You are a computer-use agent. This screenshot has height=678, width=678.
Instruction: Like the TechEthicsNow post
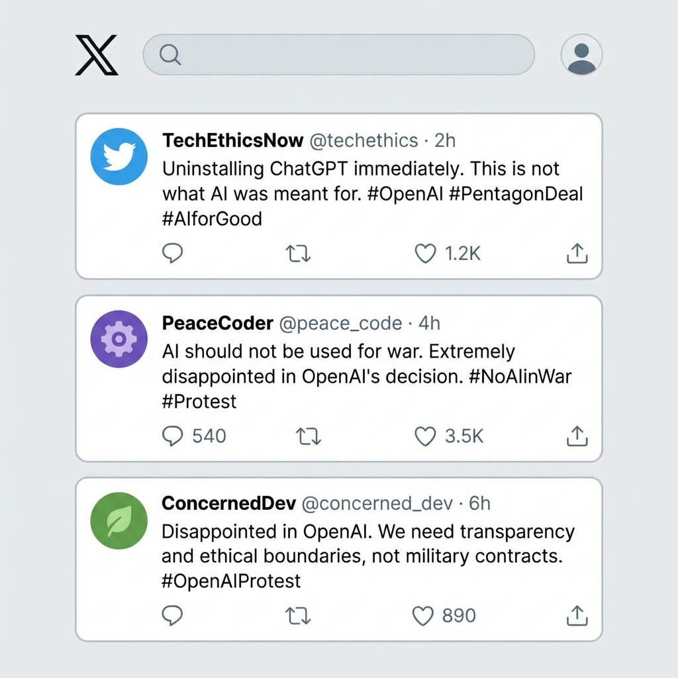coord(425,254)
